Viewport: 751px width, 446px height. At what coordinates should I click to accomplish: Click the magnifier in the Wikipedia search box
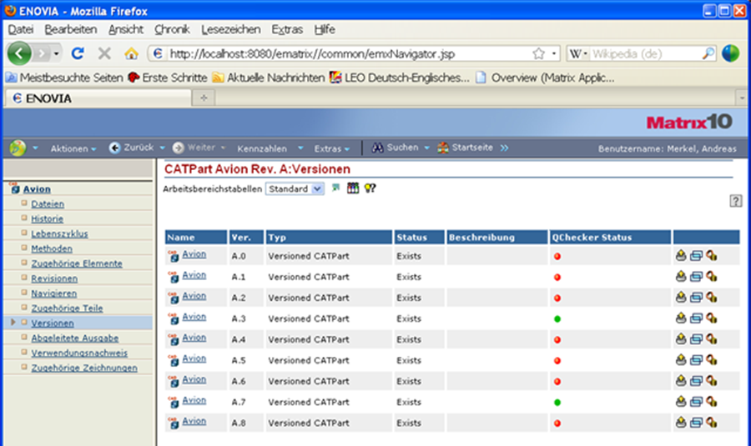coord(708,53)
